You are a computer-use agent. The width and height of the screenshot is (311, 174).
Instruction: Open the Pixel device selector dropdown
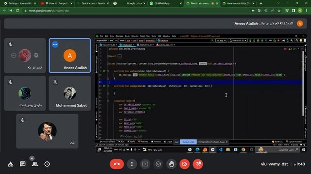click(x=238, y=41)
